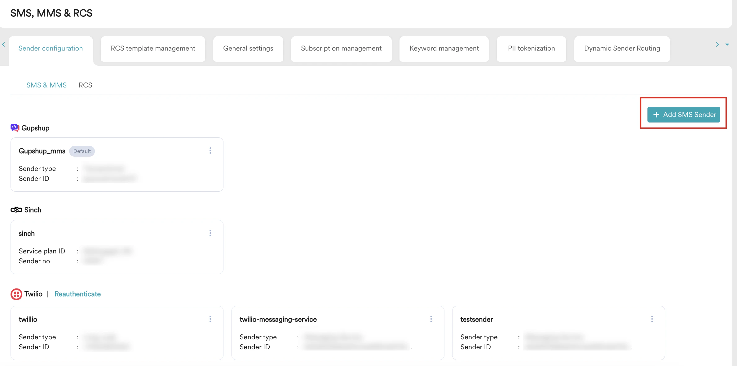Open the Dynamic Sender Routing section

pos(622,48)
